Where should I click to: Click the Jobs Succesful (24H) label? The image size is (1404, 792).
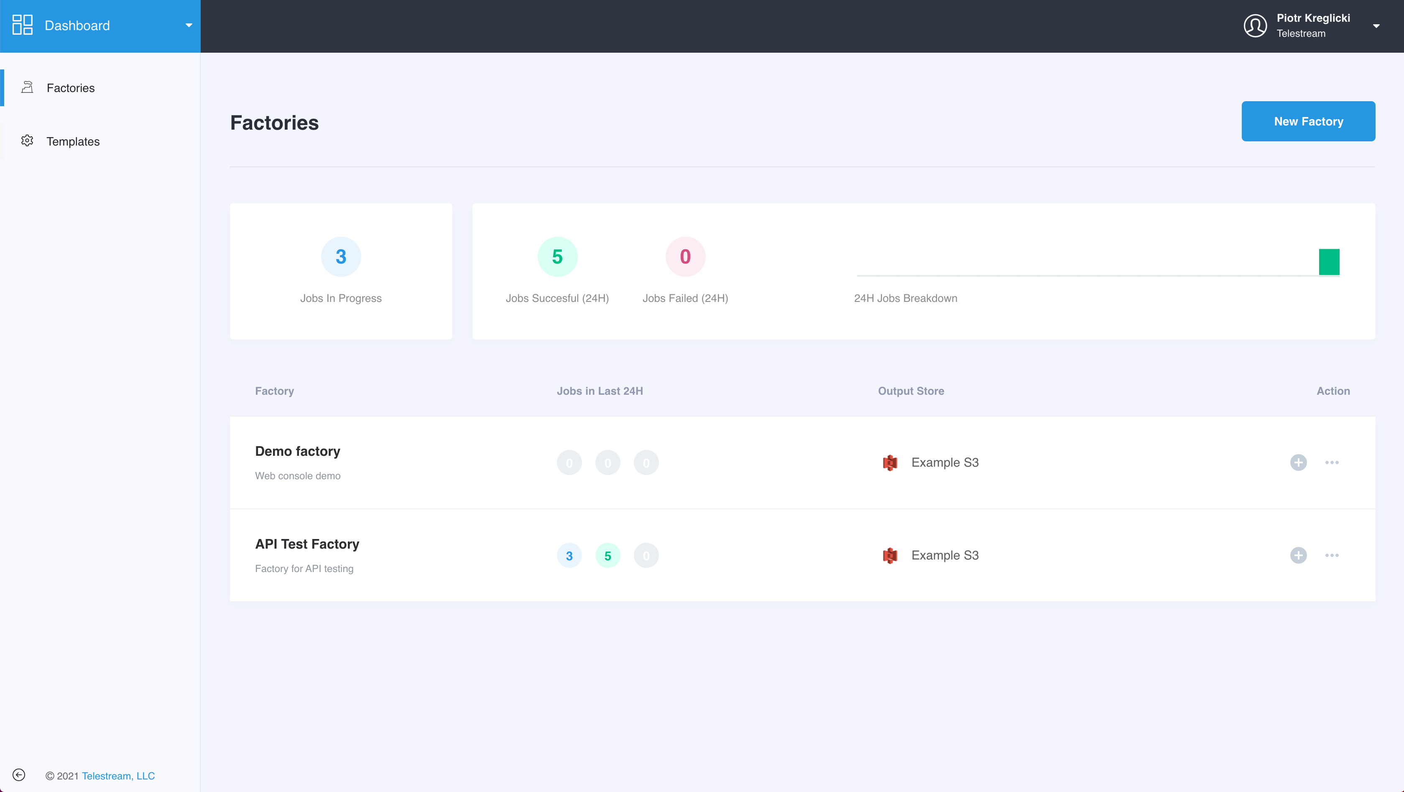(557, 298)
